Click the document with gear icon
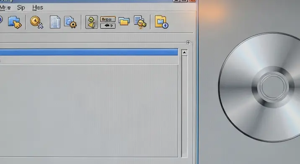300x164 pixels. pos(70,22)
